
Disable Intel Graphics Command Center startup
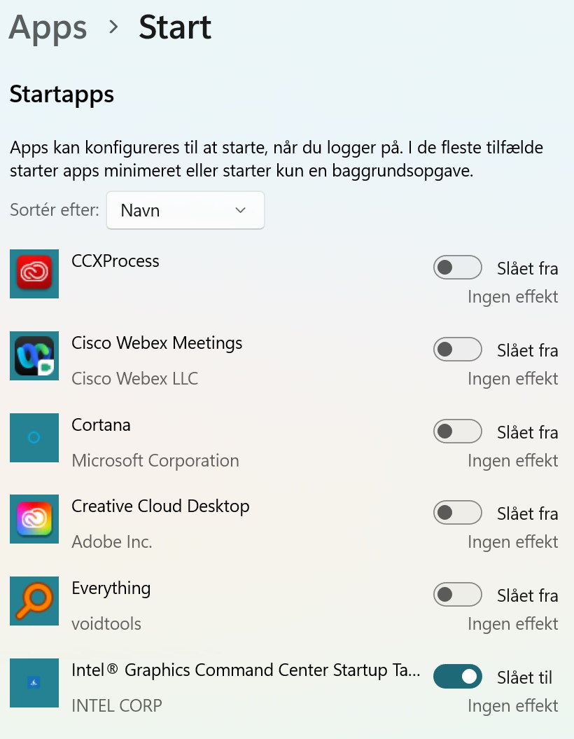458,677
